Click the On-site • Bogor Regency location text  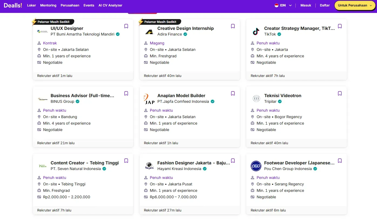pyautogui.click(x=279, y=117)
